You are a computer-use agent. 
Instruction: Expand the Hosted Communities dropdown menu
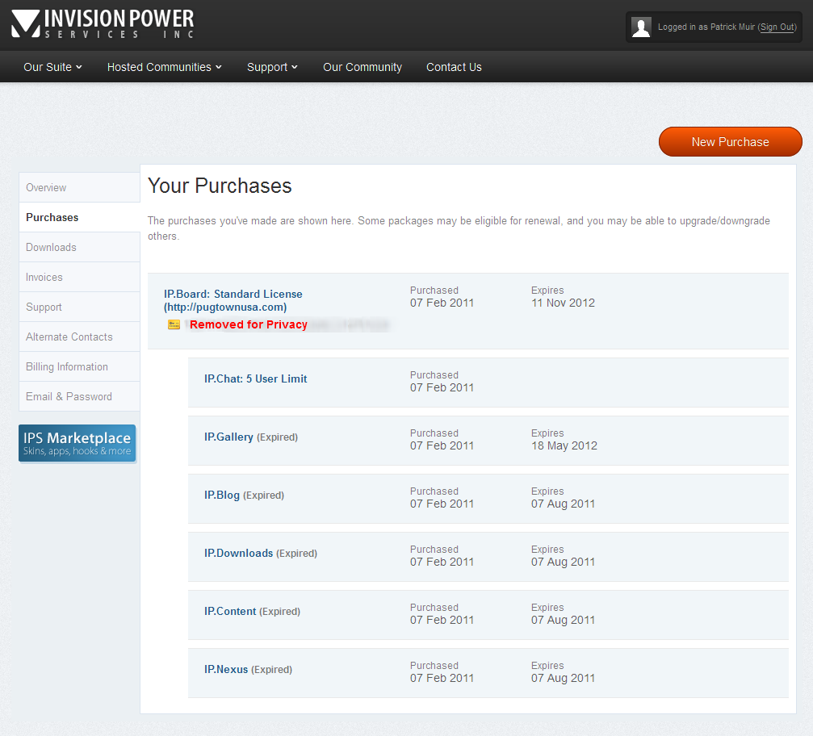coord(165,67)
